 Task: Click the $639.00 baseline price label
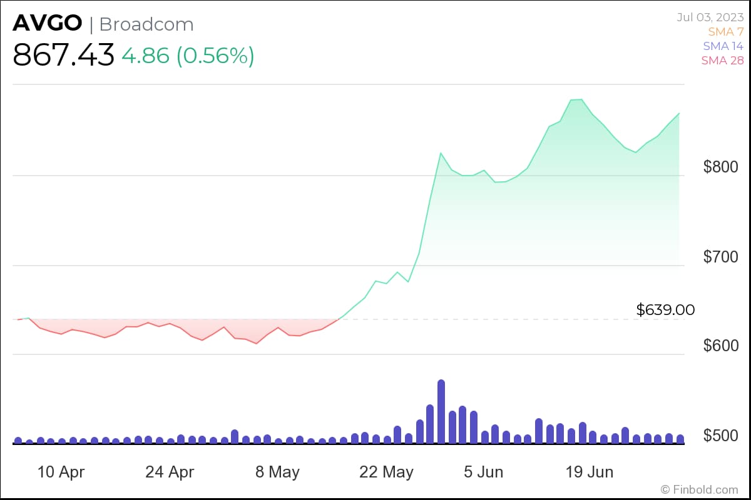(665, 309)
